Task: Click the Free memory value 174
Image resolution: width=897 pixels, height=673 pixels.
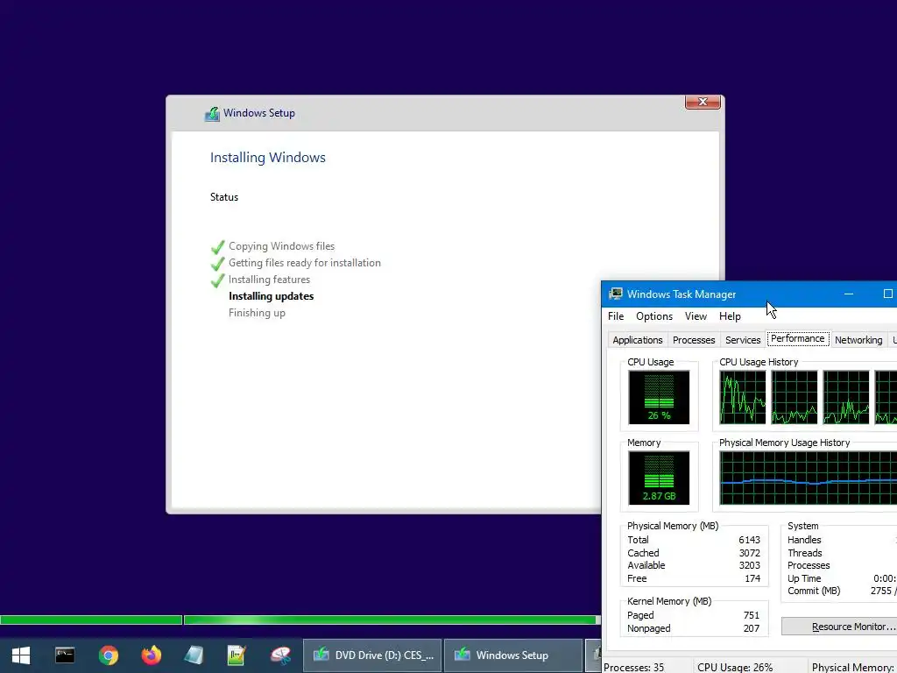Action: [752, 578]
